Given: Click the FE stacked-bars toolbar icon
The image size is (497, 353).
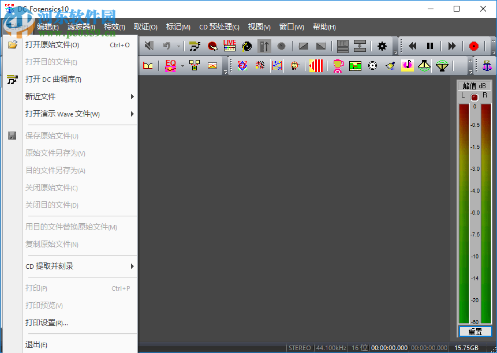Looking at the screenshot, I should (x=343, y=46).
